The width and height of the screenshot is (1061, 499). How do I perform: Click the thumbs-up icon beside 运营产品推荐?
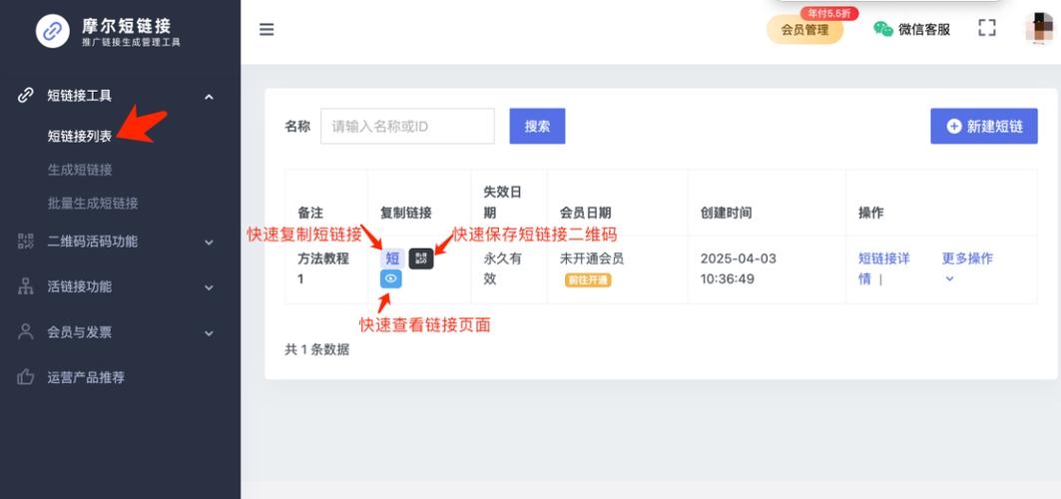[x=25, y=377]
